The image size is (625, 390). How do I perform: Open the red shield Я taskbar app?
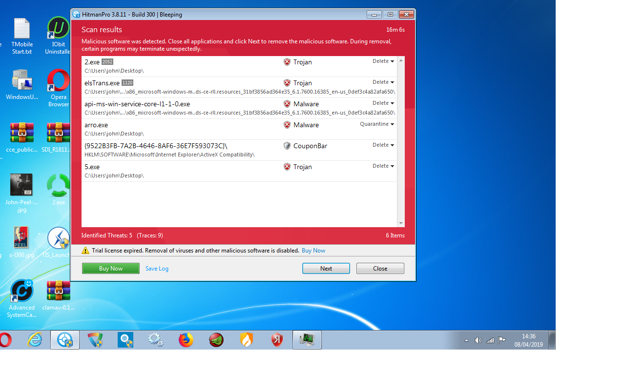277,340
